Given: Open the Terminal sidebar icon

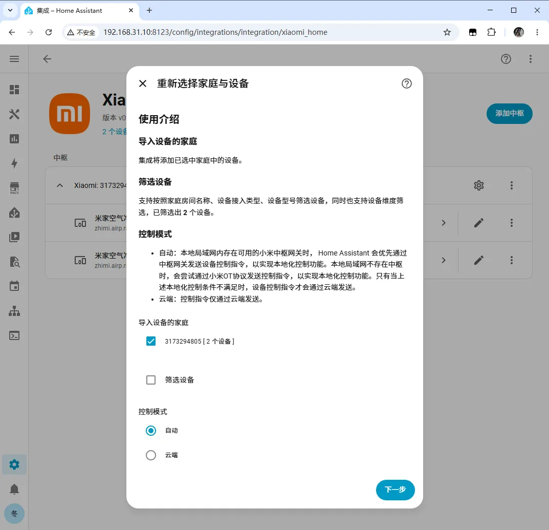Looking at the screenshot, I should (14, 336).
